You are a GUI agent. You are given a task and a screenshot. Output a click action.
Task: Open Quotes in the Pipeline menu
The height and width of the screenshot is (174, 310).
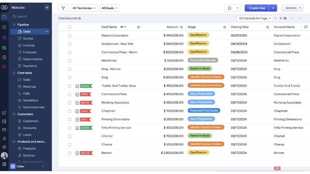click(28, 39)
